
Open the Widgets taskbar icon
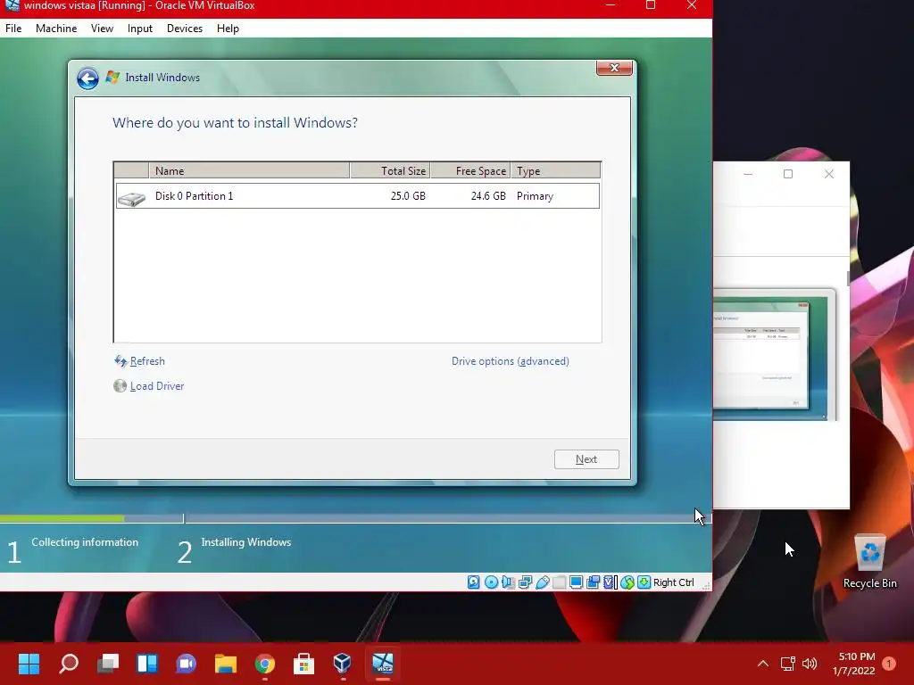[147, 664]
